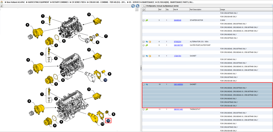
Task: Select callout 9 in the bottom engine diagram
Action: coord(113,114)
